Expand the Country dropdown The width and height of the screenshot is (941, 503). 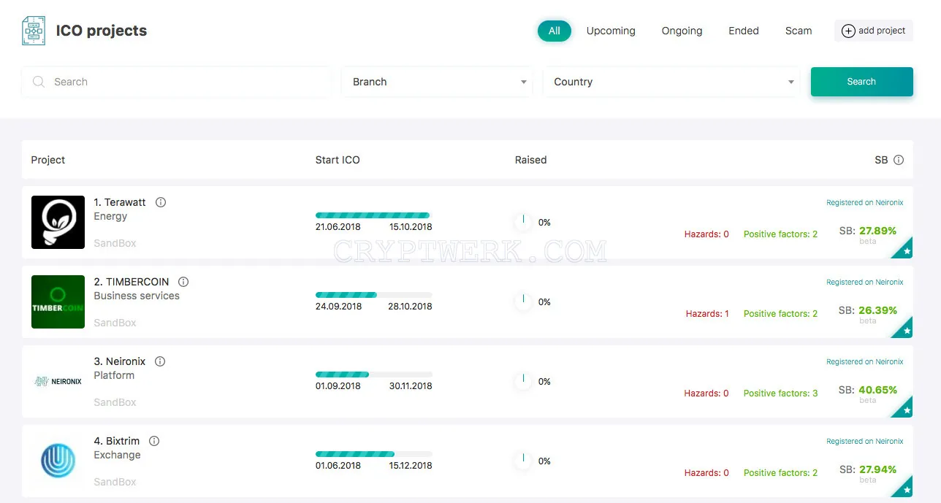(671, 82)
